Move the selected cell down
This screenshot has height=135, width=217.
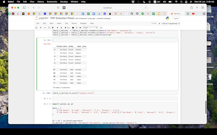[x=61, y=28]
